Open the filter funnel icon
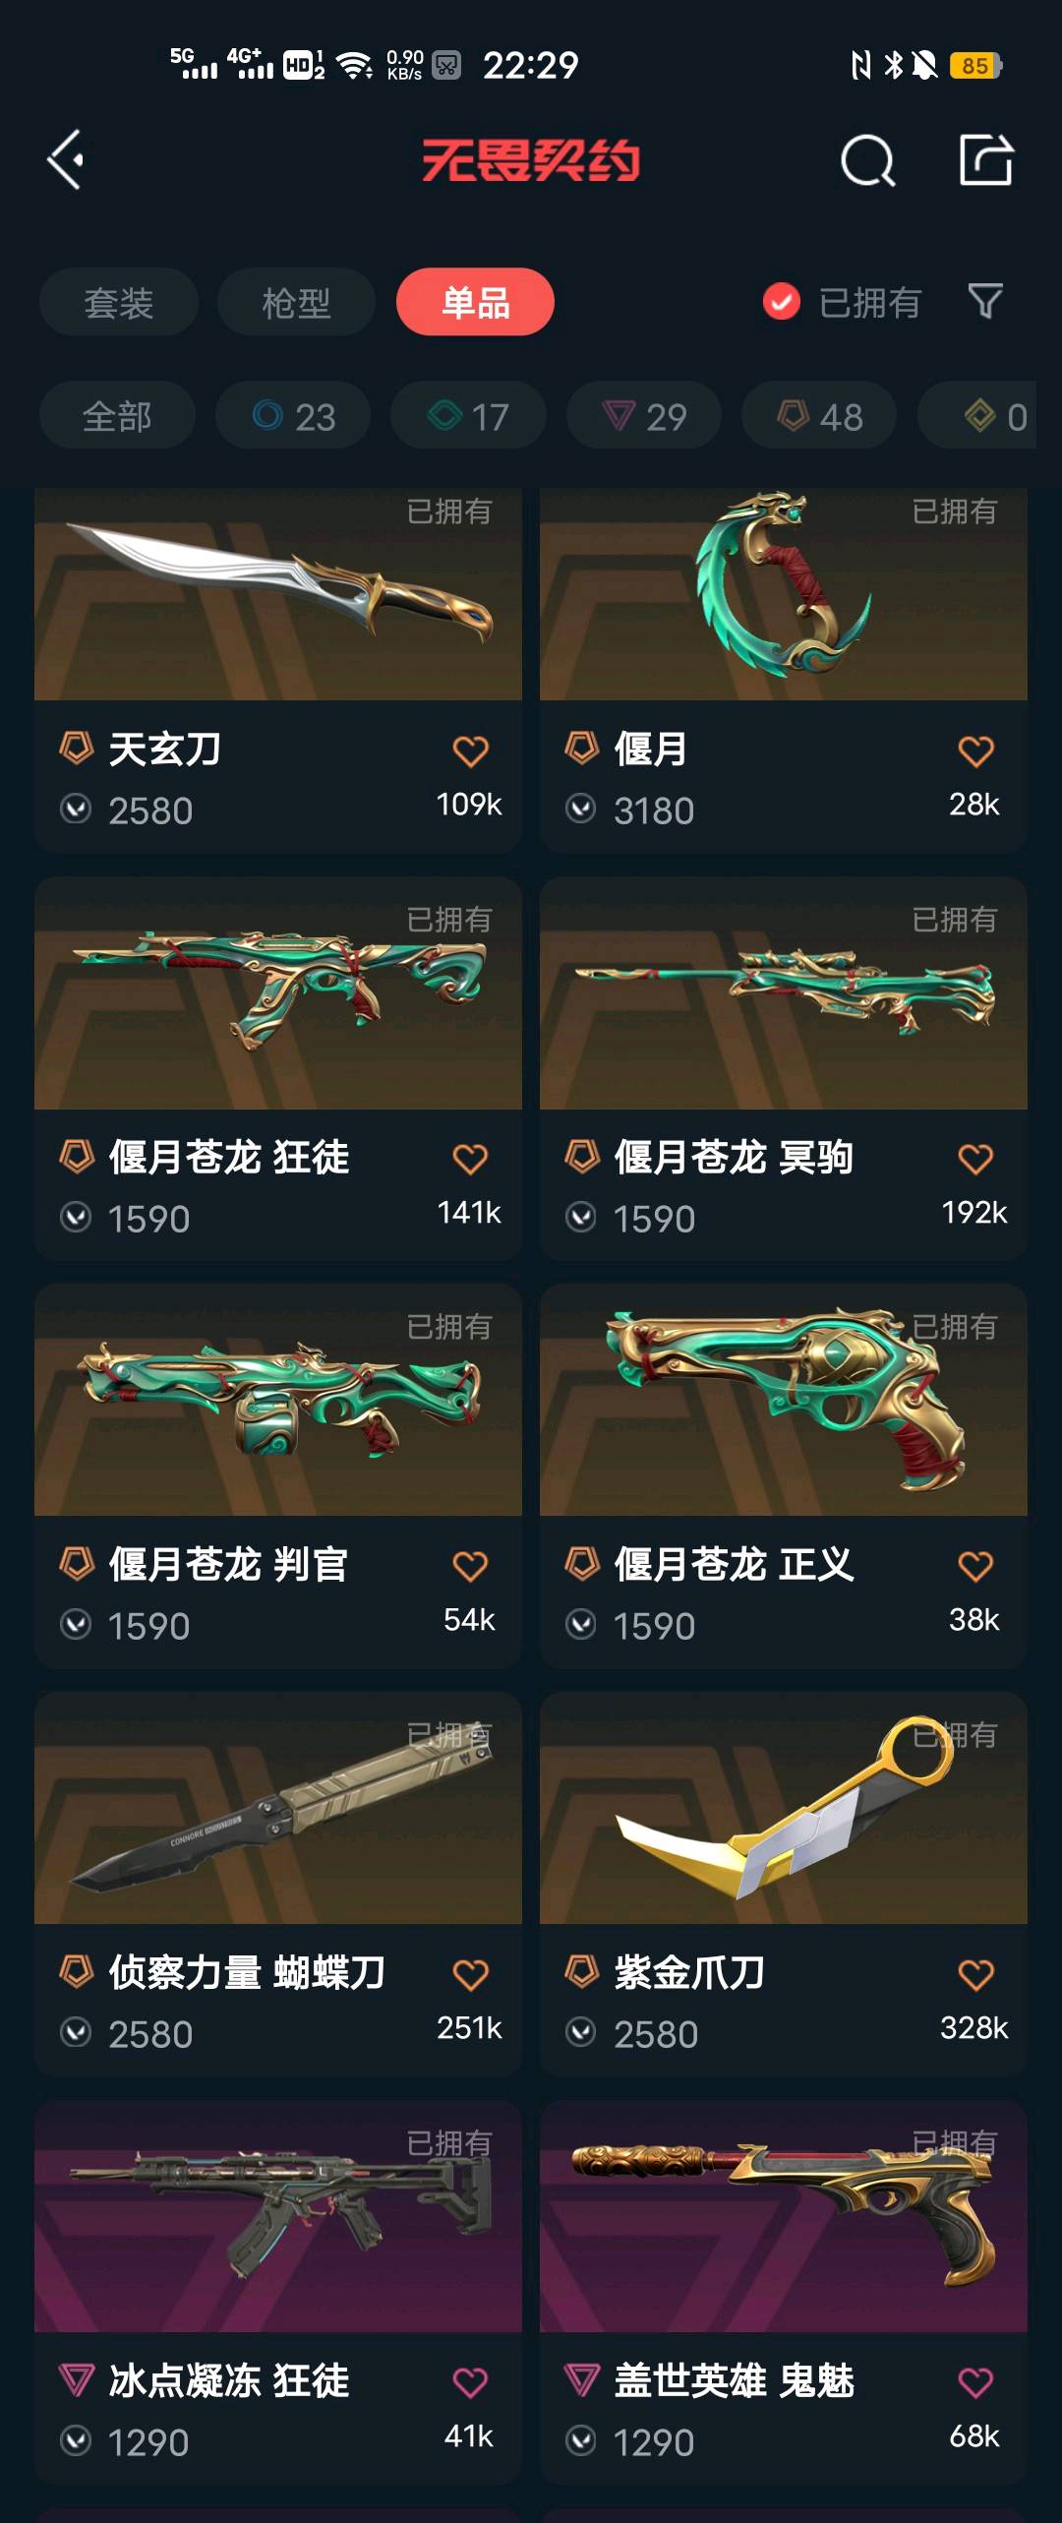 (985, 301)
